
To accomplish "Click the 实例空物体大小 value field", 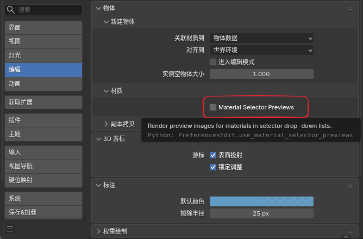I will tap(261, 74).
